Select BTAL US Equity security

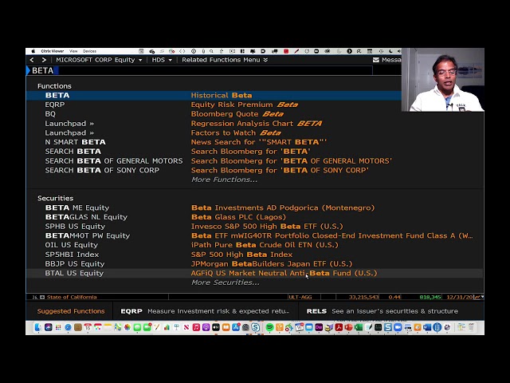[x=255, y=273]
